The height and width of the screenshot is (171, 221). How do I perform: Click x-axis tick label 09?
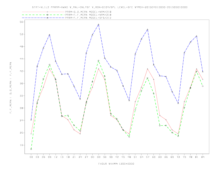click(49, 157)
